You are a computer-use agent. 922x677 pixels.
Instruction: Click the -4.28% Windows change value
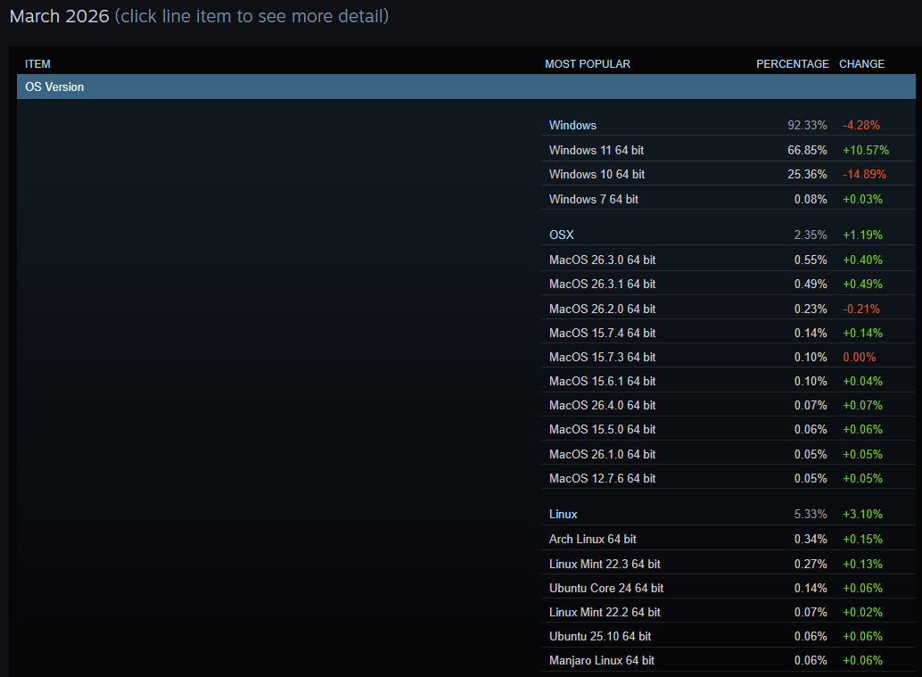tap(861, 125)
